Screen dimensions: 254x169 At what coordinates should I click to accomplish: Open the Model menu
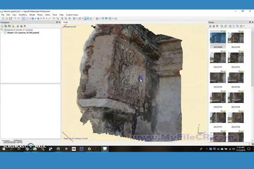click(32, 15)
